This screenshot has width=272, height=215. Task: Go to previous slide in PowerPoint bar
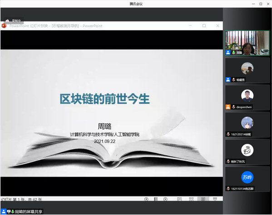pyautogui.click(x=146, y=199)
